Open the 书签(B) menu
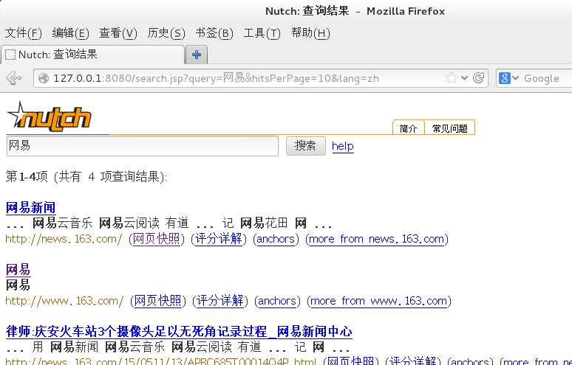This screenshot has height=365, width=572. (214, 33)
